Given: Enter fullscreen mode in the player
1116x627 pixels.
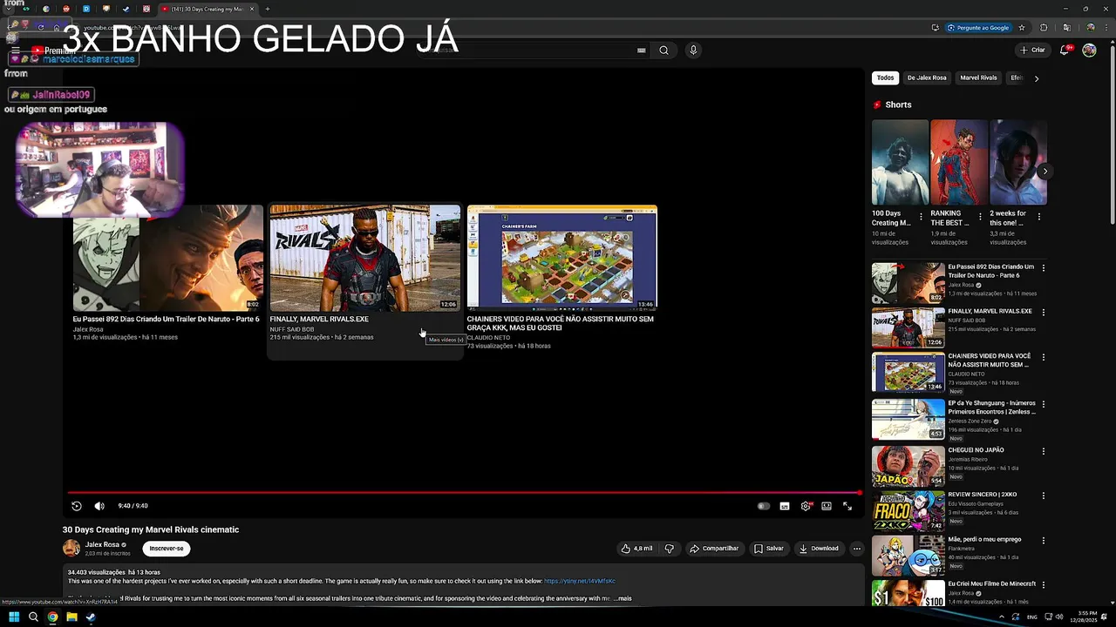Looking at the screenshot, I should click(x=847, y=506).
